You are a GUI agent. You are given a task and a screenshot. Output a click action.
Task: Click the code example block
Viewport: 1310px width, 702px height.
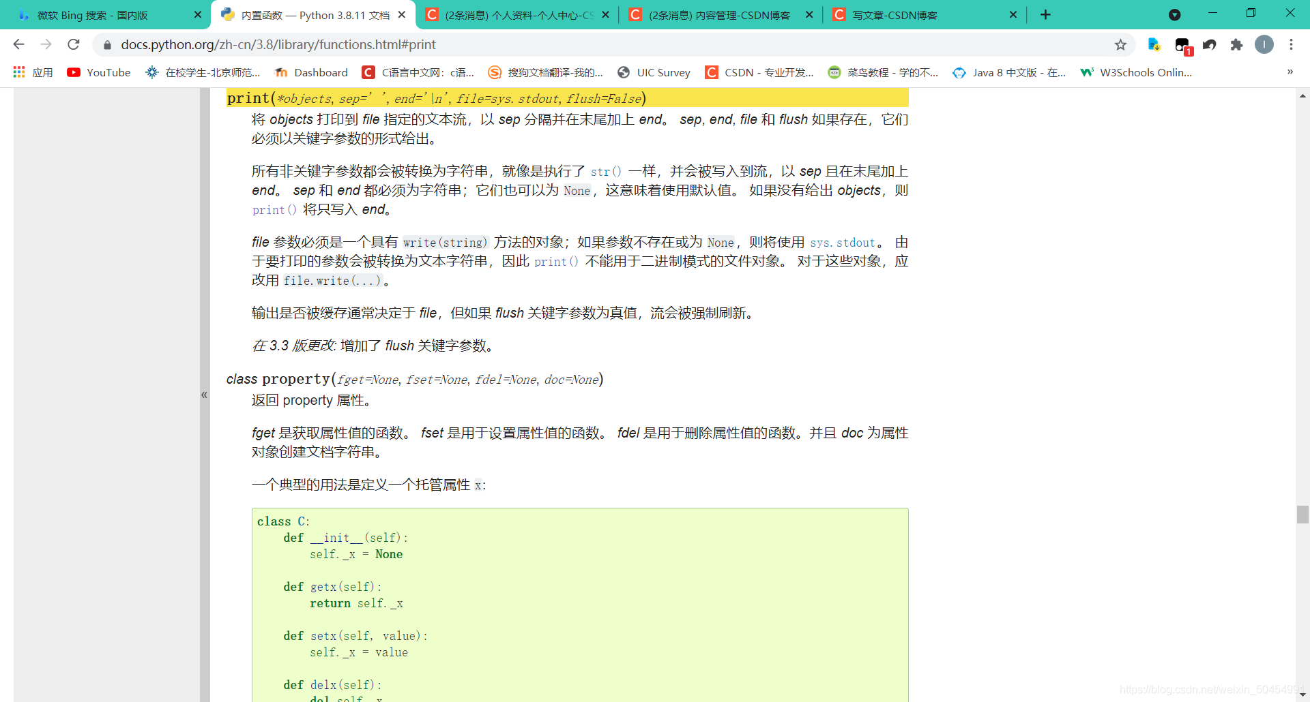pyautogui.click(x=580, y=605)
